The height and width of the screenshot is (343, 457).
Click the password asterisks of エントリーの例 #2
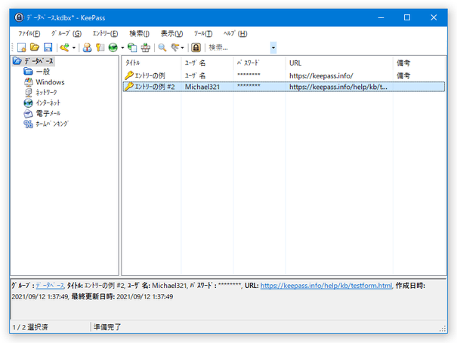pyautogui.click(x=249, y=86)
